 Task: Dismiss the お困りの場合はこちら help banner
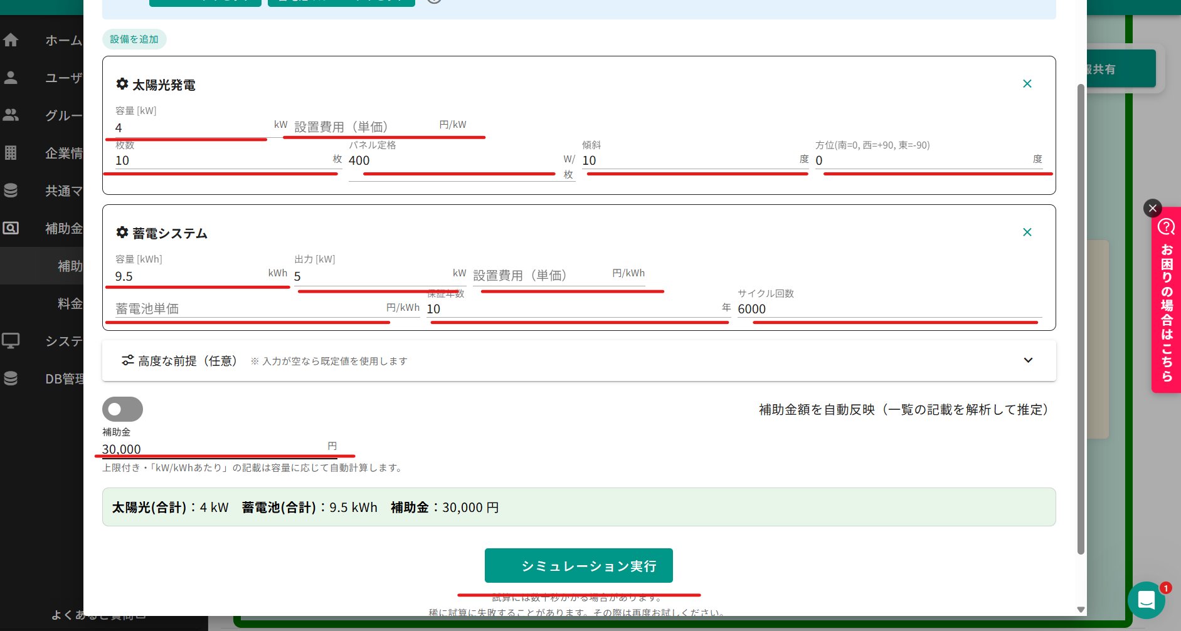point(1152,208)
